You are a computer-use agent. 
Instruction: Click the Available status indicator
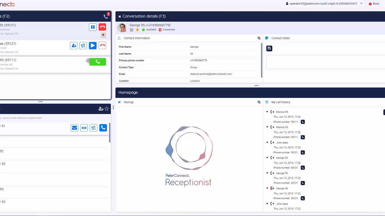[149, 30]
